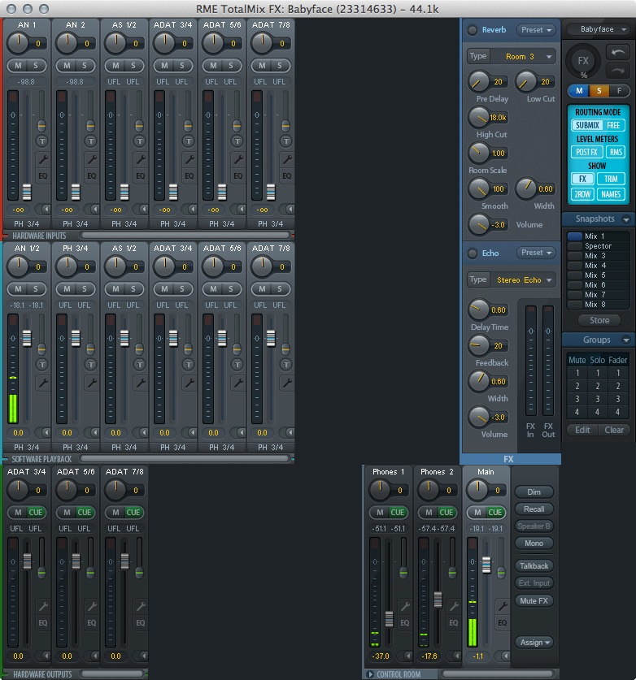636x680 pixels.
Task: Open settings wrench on AN 1 channel
Action: (42, 159)
